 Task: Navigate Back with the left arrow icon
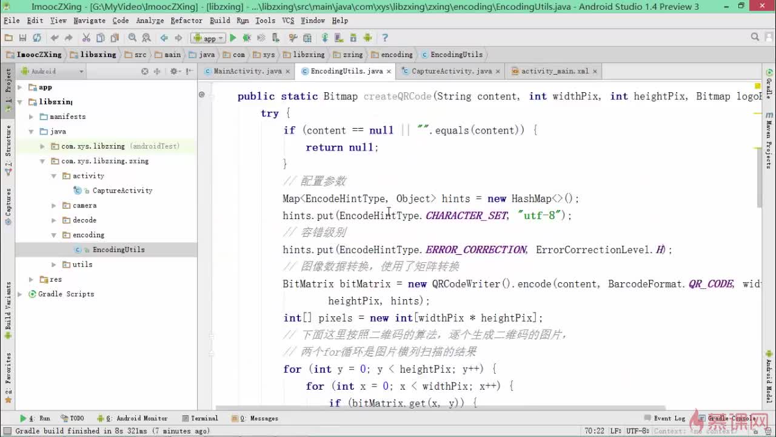pos(164,38)
